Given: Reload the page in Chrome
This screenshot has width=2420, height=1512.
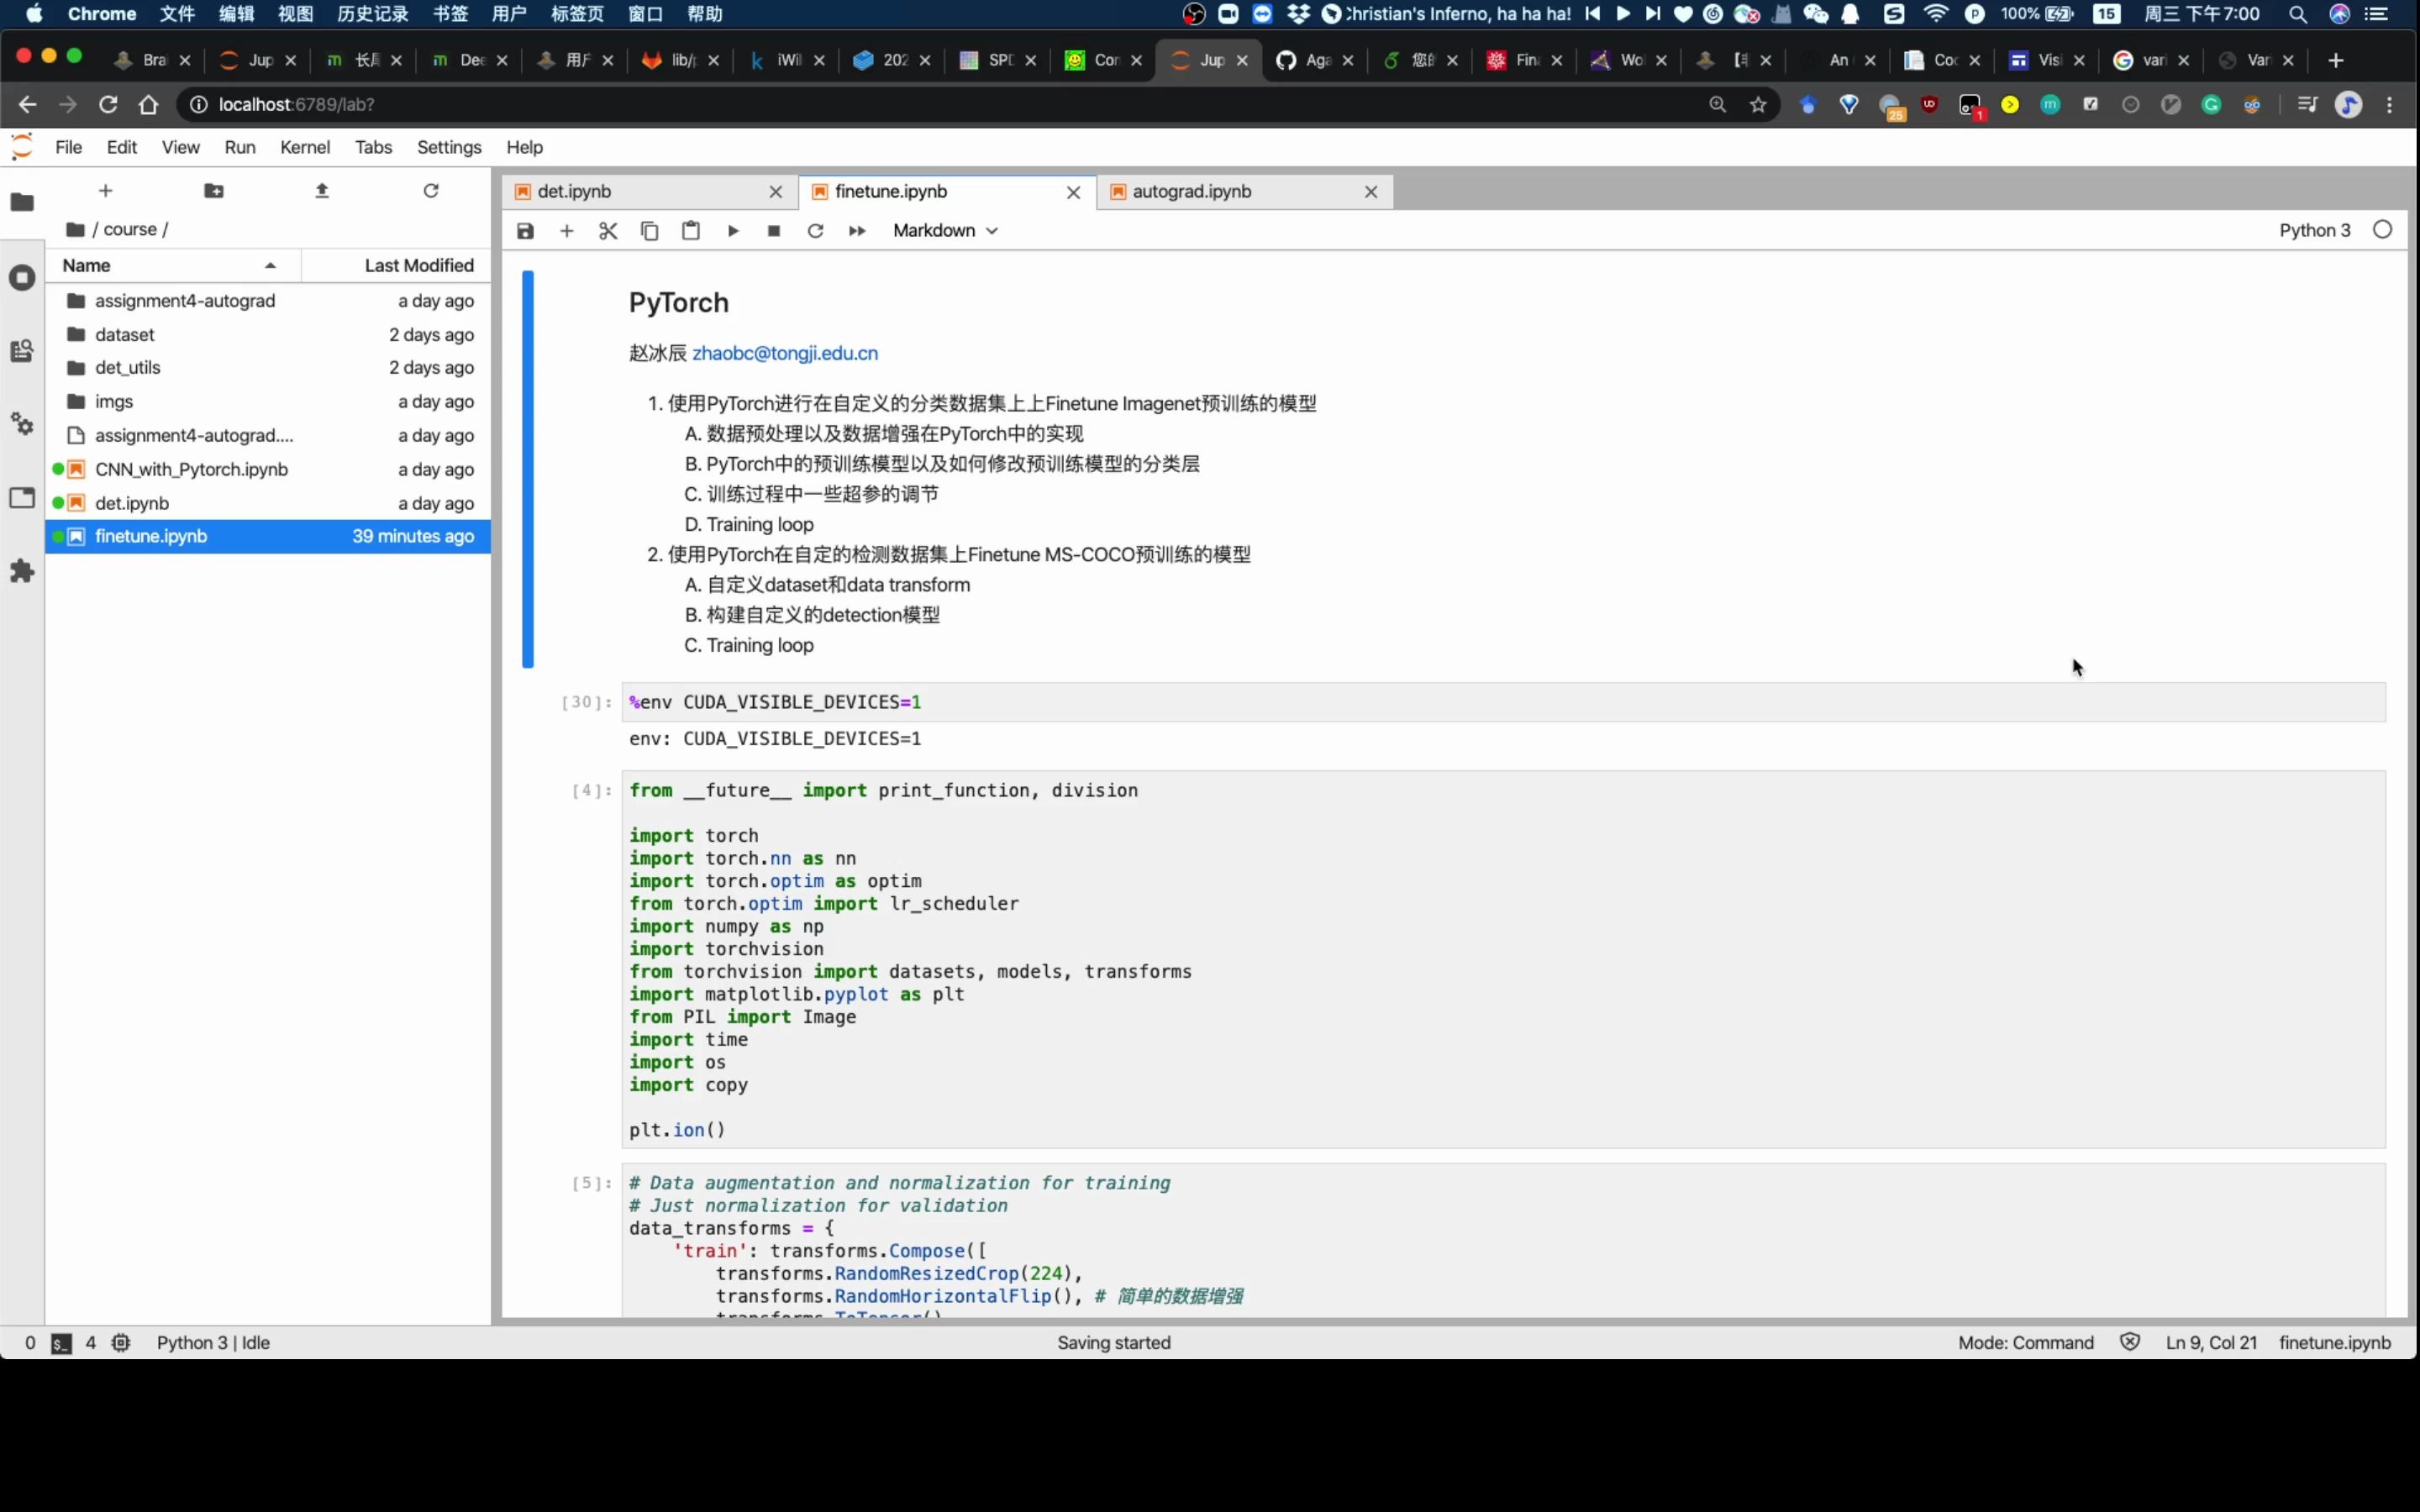Looking at the screenshot, I should (108, 104).
